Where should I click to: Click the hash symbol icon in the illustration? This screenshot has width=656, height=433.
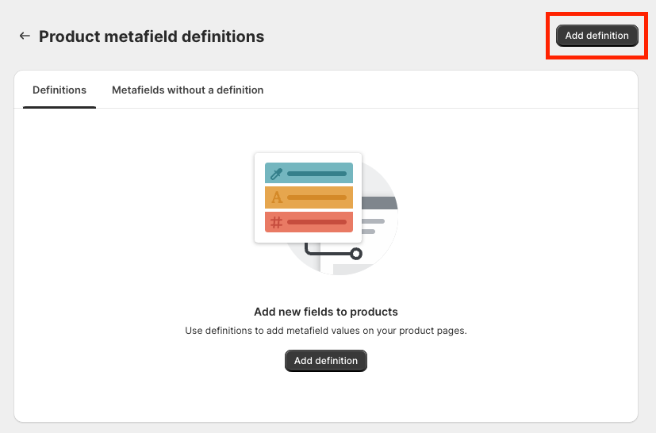point(276,222)
